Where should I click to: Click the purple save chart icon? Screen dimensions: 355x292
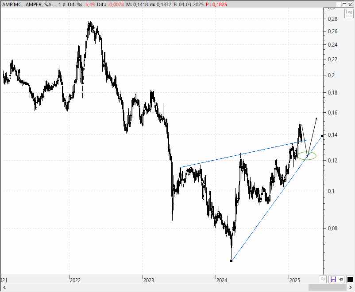(x=333, y=279)
